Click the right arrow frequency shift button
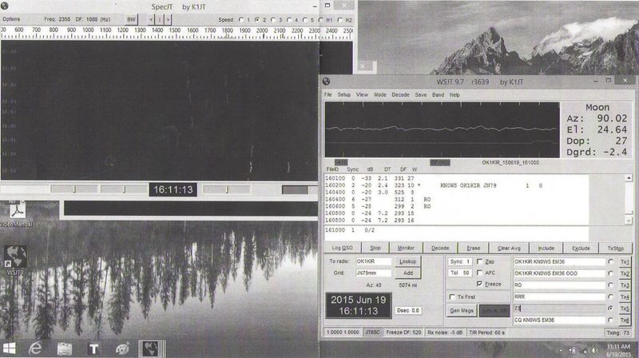 tap(168, 19)
